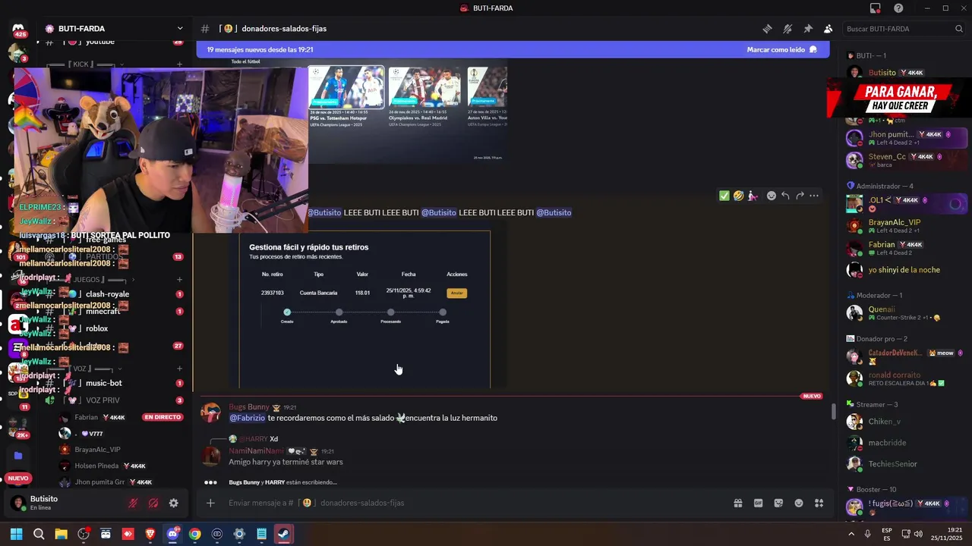The image size is (972, 546).
Task: Forward the message with forward arrow
Action: point(800,196)
